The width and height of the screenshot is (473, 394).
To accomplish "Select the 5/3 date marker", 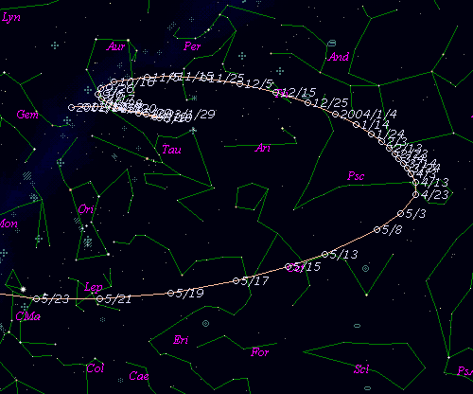I will (400, 214).
